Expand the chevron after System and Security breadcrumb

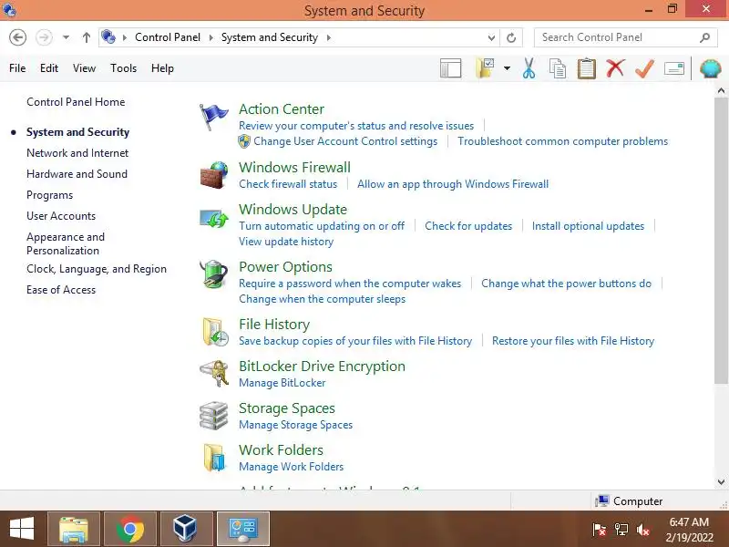[329, 37]
